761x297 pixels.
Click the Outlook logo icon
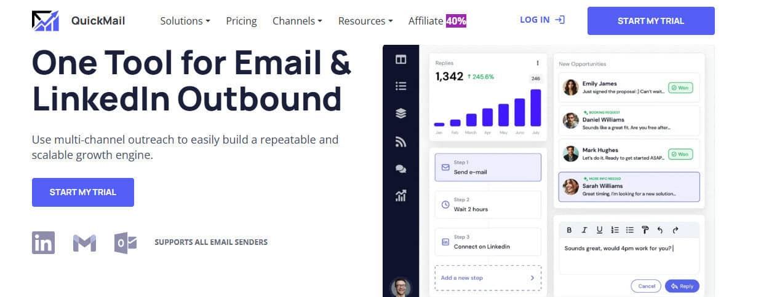pos(126,242)
